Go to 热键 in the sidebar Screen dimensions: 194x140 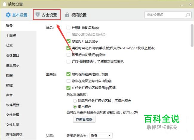pyautogui.click(x=18, y=85)
